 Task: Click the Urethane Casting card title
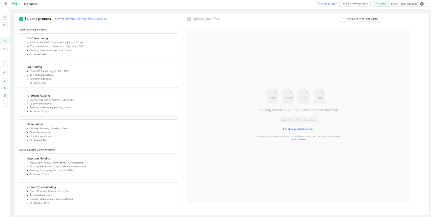click(39, 96)
